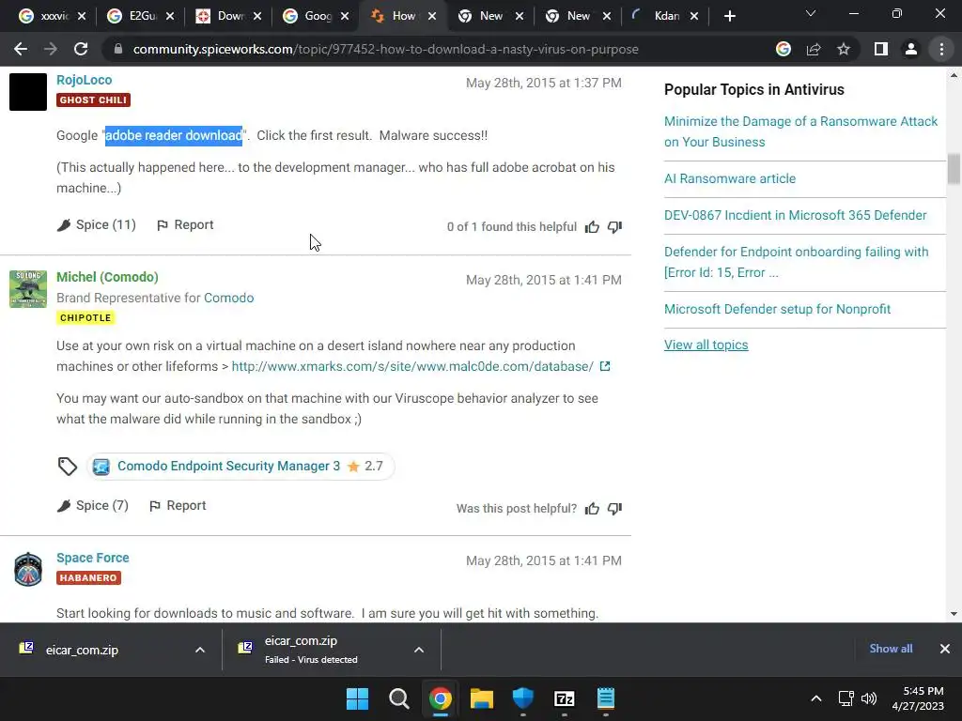This screenshot has height=721, width=962.
Task: Open Defender for Endpoint onboarding failing topic
Action: click(x=797, y=263)
